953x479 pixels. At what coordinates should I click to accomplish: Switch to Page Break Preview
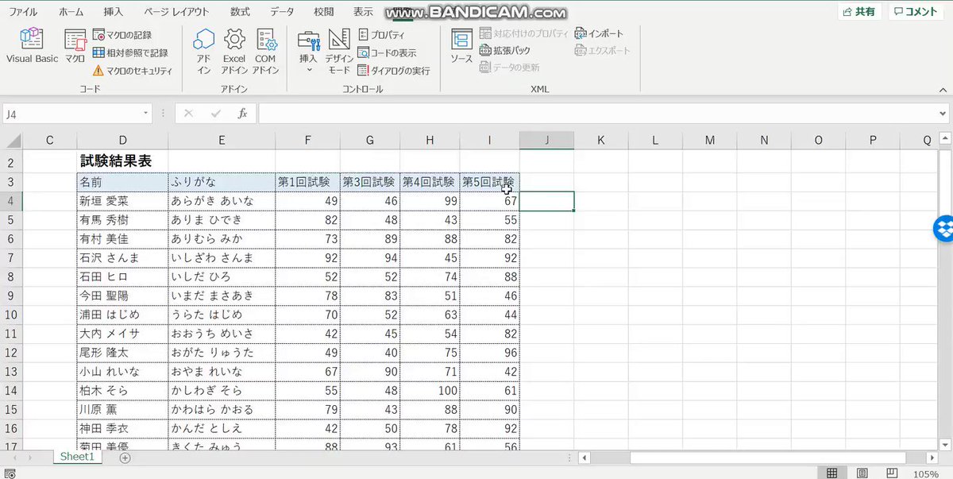[892, 473]
